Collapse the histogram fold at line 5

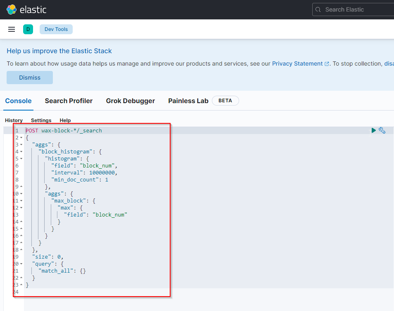tap(21, 159)
